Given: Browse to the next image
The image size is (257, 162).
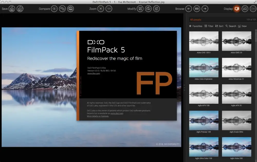Looking at the screenshot, I should tap(205, 9).
